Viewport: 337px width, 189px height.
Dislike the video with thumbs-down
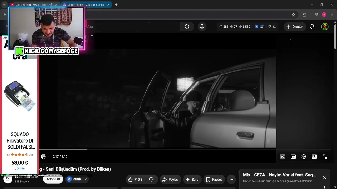pyautogui.click(x=151, y=180)
